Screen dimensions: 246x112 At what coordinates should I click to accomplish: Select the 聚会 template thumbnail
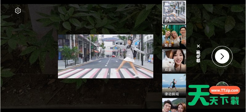tap(174, 37)
